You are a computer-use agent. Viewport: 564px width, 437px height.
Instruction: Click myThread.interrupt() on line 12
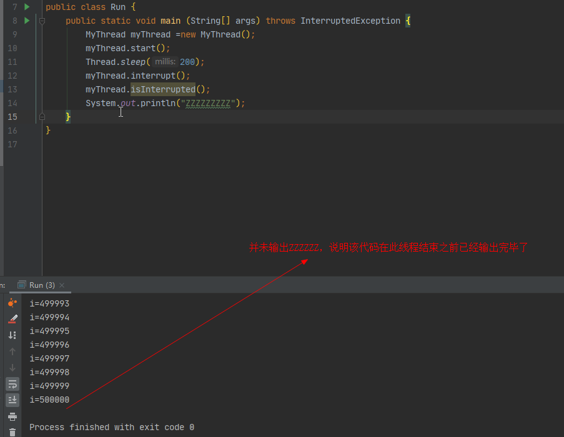[138, 76]
